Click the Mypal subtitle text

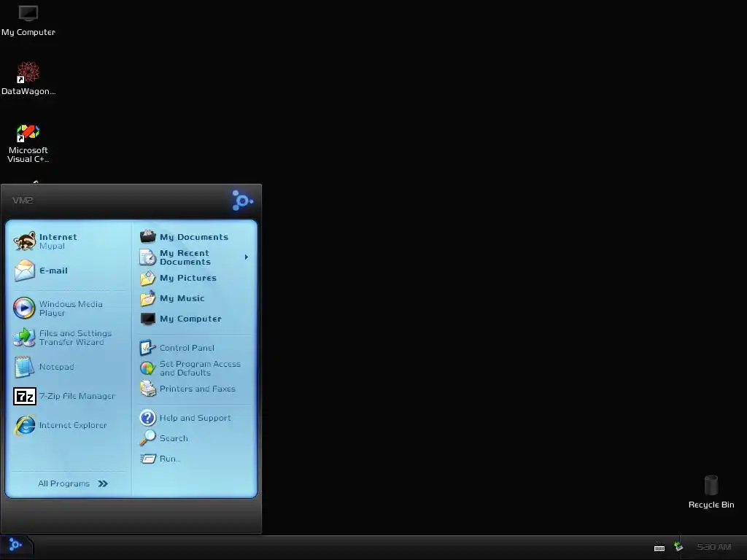(52, 246)
